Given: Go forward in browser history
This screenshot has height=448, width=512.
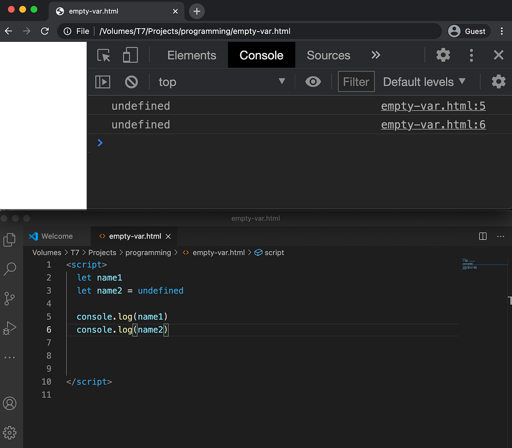Looking at the screenshot, I should pyautogui.click(x=26, y=31).
